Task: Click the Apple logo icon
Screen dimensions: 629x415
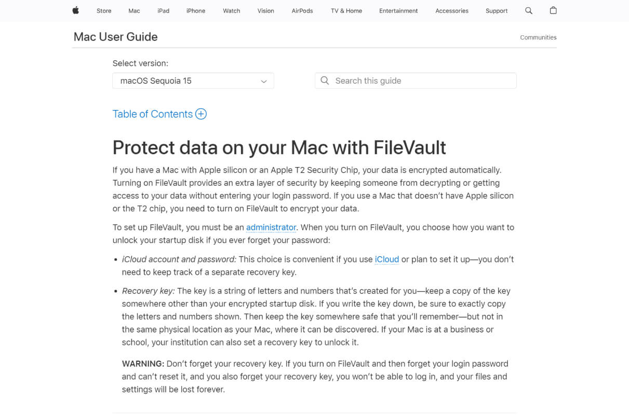Action: 75,10
